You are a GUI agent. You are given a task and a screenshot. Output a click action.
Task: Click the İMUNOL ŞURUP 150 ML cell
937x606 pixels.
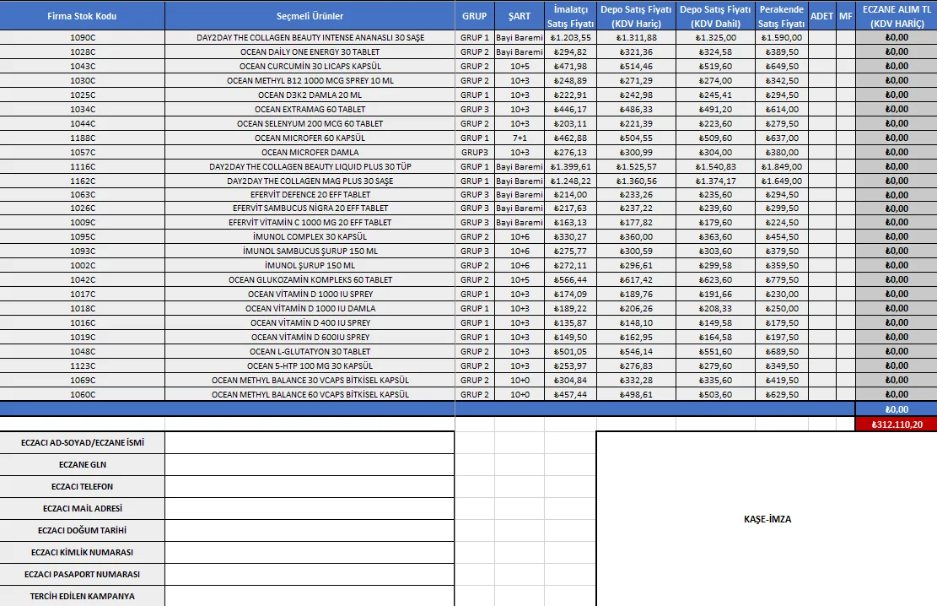(310, 265)
